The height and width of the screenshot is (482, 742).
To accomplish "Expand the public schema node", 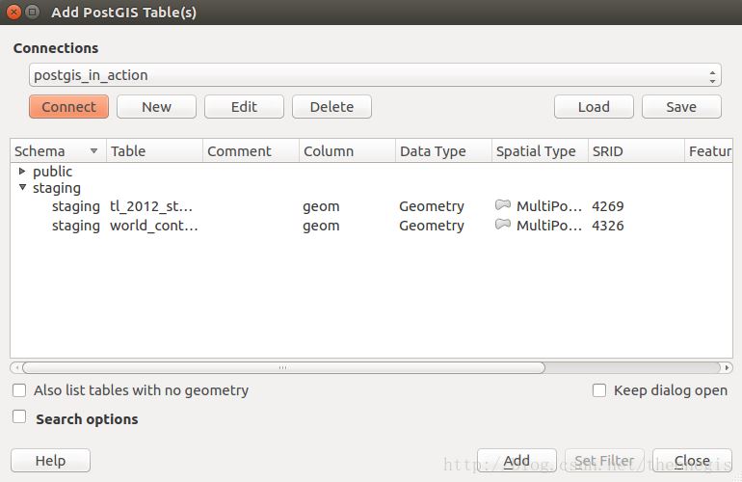I will pyautogui.click(x=22, y=171).
